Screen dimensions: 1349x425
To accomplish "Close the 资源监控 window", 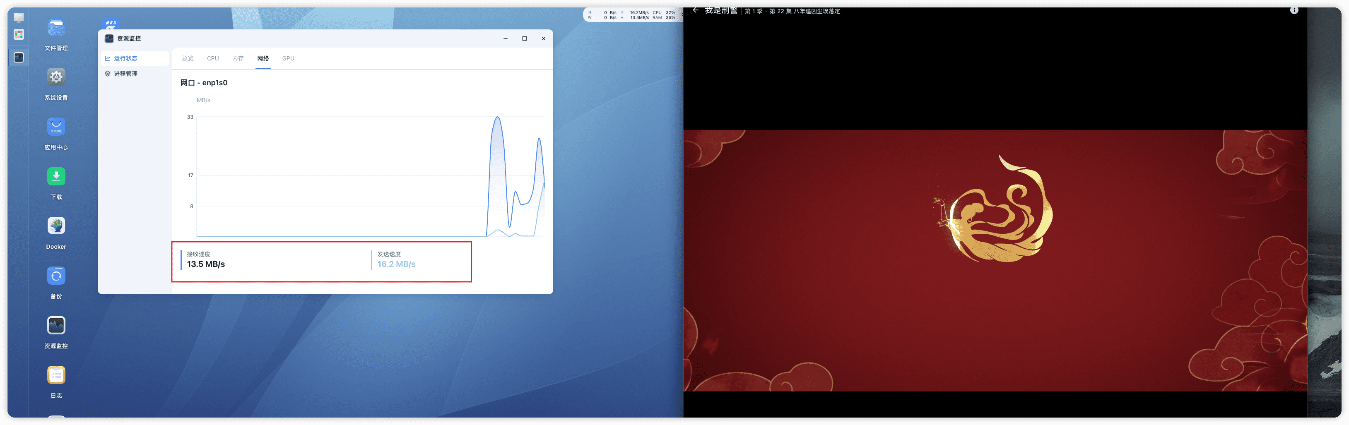I will pos(544,39).
